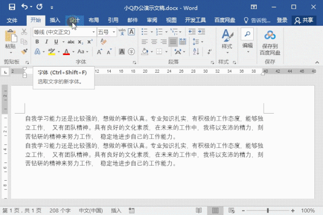
Task: Apply red font color
Action: point(66,51)
